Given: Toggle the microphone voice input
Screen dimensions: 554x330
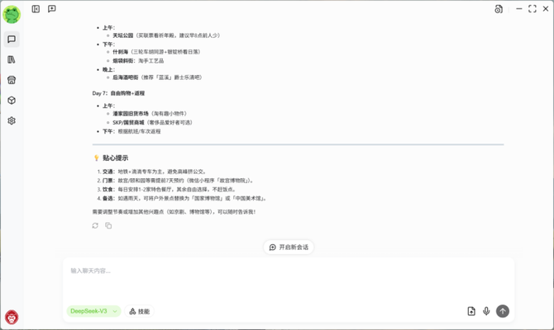Looking at the screenshot, I should coord(486,311).
